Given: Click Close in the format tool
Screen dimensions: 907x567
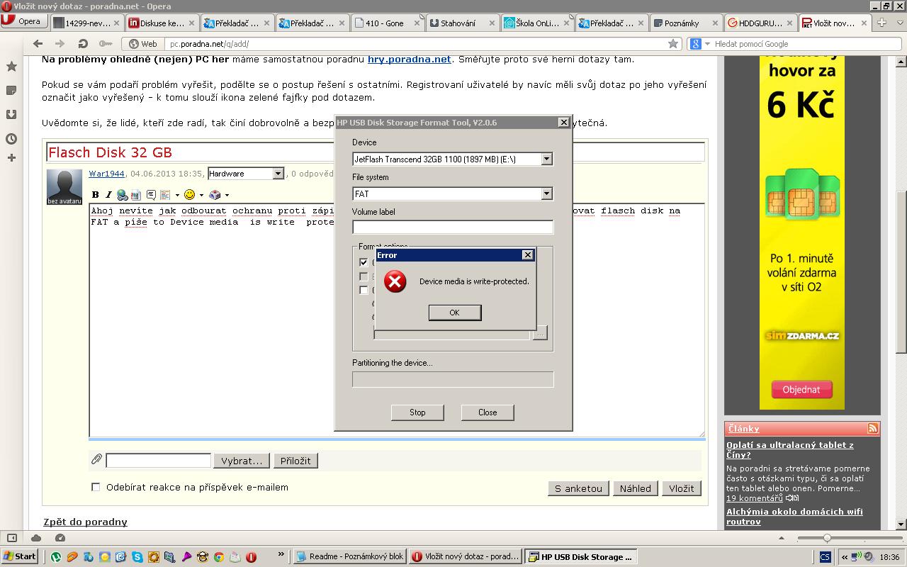Looking at the screenshot, I should 488,412.
